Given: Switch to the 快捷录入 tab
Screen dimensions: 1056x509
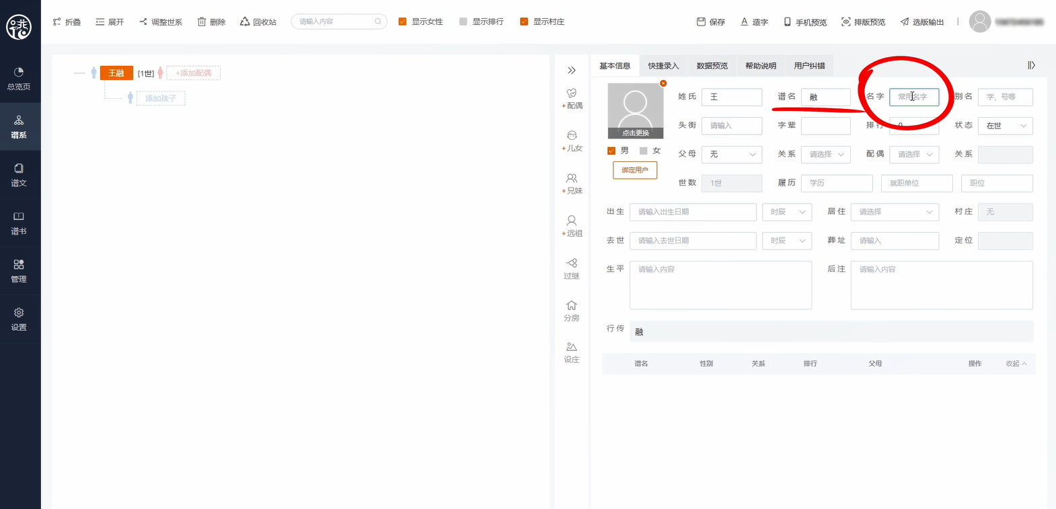Looking at the screenshot, I should point(663,66).
